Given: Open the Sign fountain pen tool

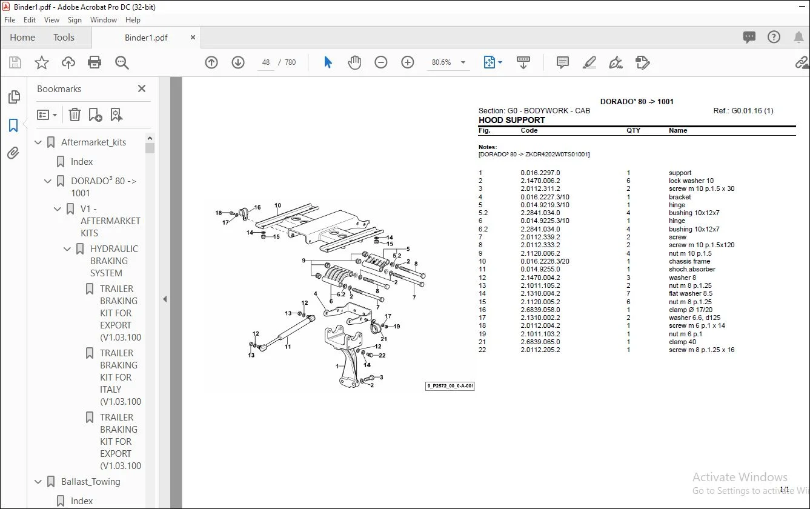Looking at the screenshot, I should coord(616,62).
